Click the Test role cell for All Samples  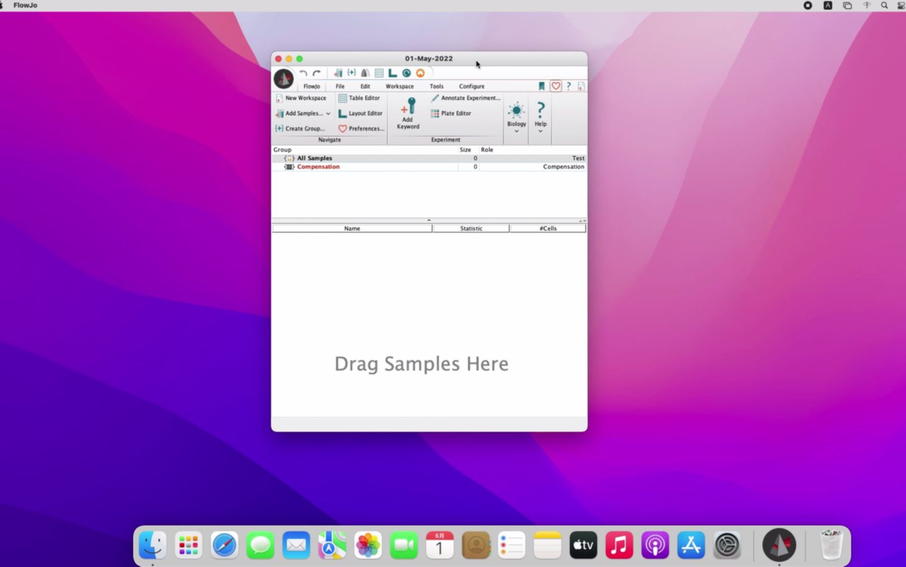pos(578,158)
